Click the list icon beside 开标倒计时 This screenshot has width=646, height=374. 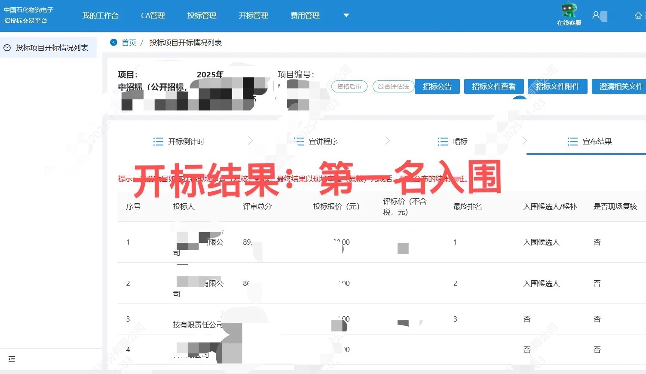click(x=158, y=141)
